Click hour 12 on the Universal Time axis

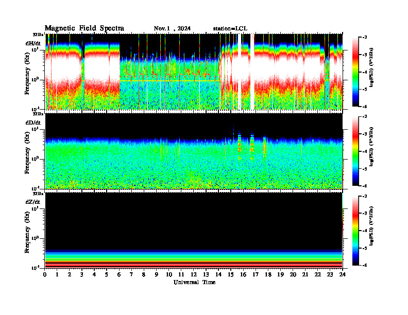pyautogui.click(x=194, y=274)
